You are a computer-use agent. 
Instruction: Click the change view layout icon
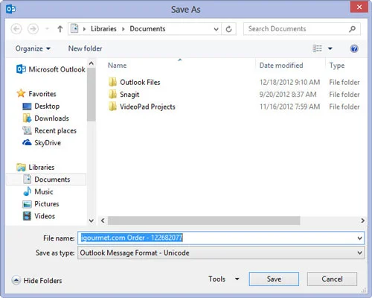point(317,48)
